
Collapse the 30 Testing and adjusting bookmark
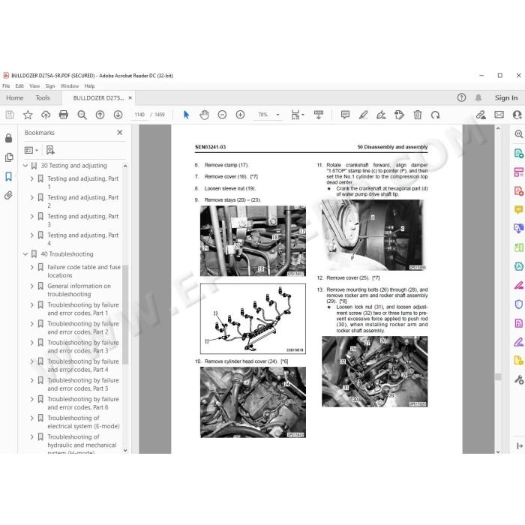(x=25, y=166)
